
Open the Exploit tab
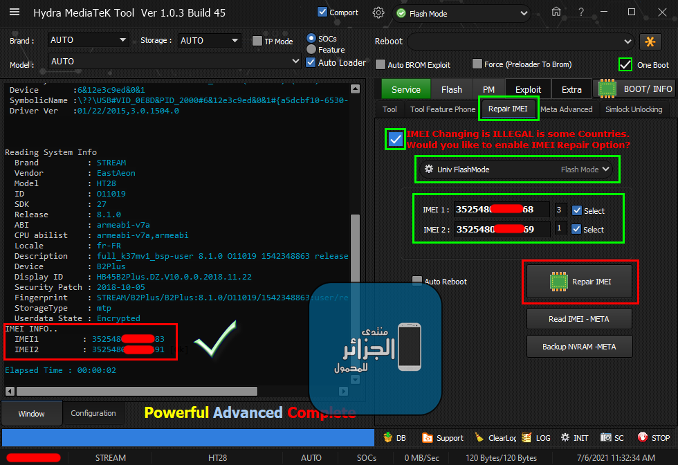tap(528, 89)
